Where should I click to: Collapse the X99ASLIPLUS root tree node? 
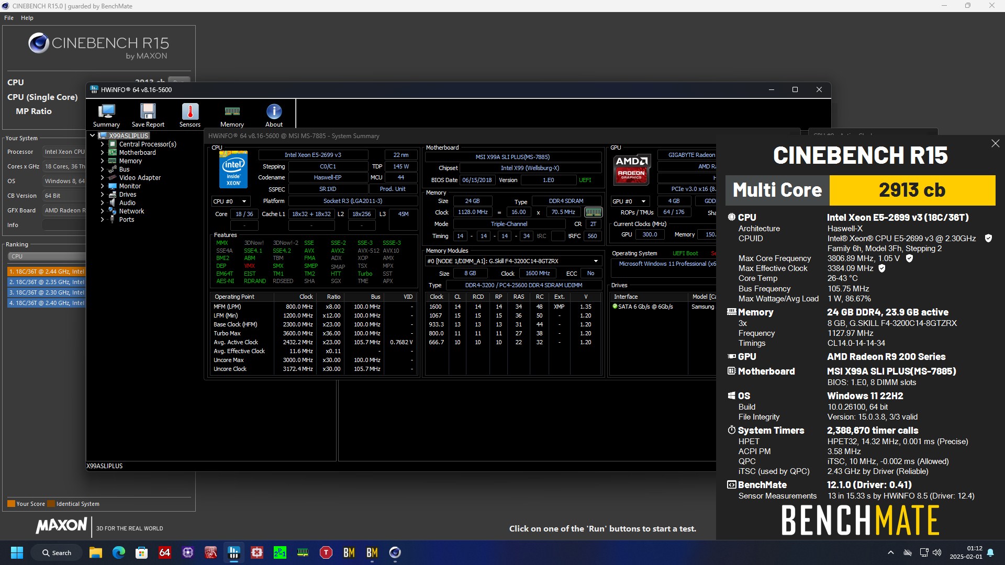tap(93, 135)
